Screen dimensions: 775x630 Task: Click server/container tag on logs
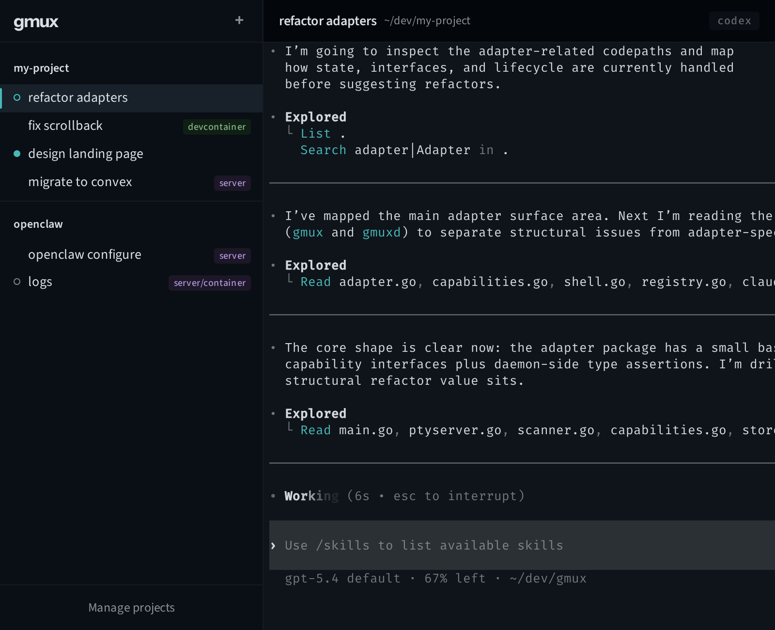pyautogui.click(x=209, y=283)
